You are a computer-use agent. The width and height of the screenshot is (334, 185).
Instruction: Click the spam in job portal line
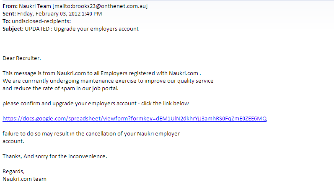coord(60,89)
